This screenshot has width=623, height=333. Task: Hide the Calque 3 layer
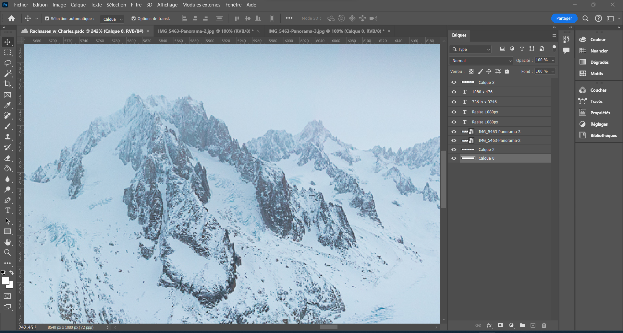pos(454,82)
